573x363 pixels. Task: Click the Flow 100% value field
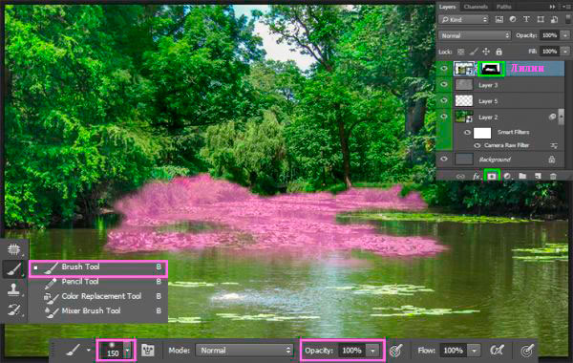tap(453, 351)
